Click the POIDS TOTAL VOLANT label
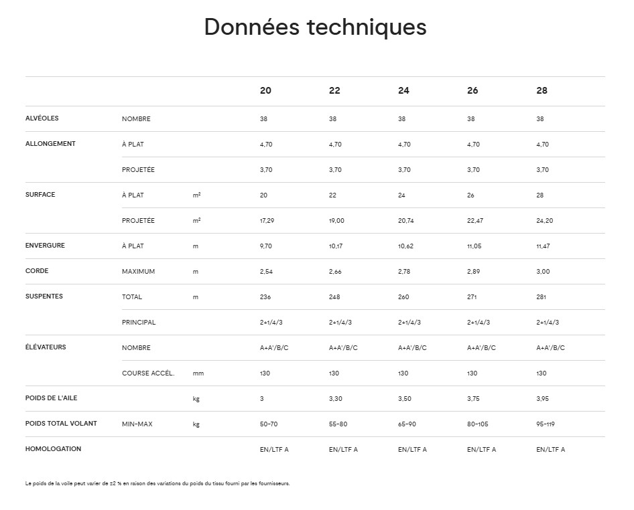Viewport: 634px width, 510px height. [x=61, y=424]
